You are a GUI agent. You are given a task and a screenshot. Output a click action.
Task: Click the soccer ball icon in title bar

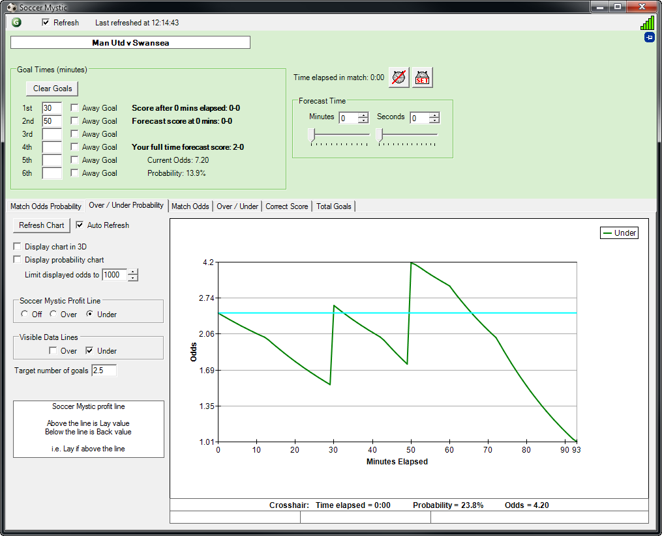point(10,7)
